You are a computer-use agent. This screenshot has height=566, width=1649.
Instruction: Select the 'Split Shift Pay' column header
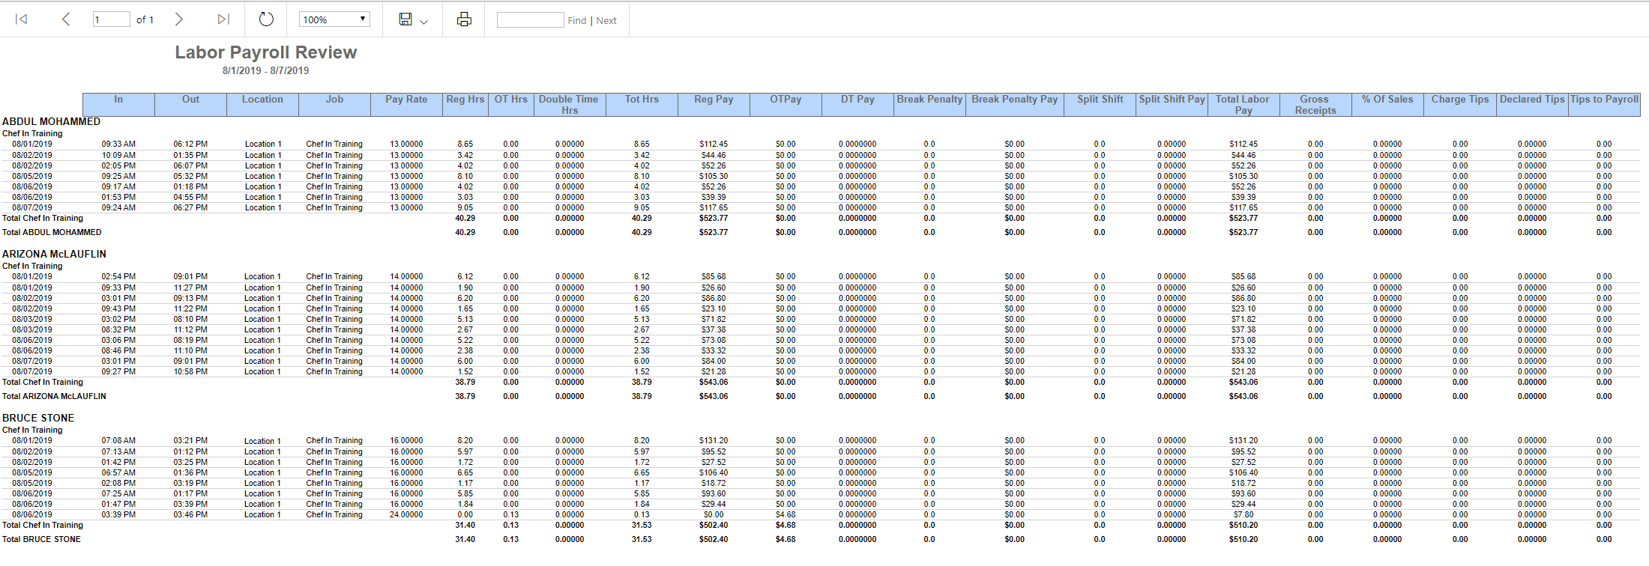pos(1172,105)
